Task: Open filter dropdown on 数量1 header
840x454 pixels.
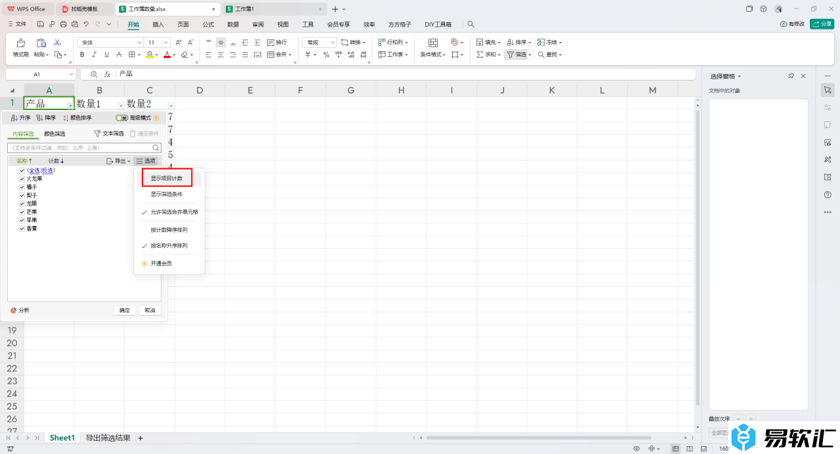Action: (x=120, y=105)
